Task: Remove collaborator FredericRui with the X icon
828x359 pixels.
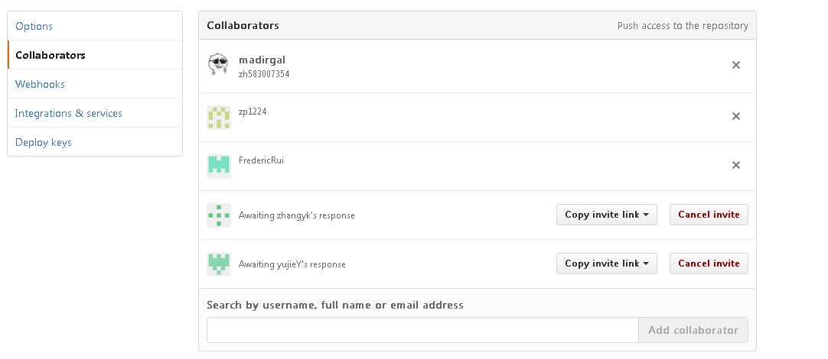Action: coord(735,166)
